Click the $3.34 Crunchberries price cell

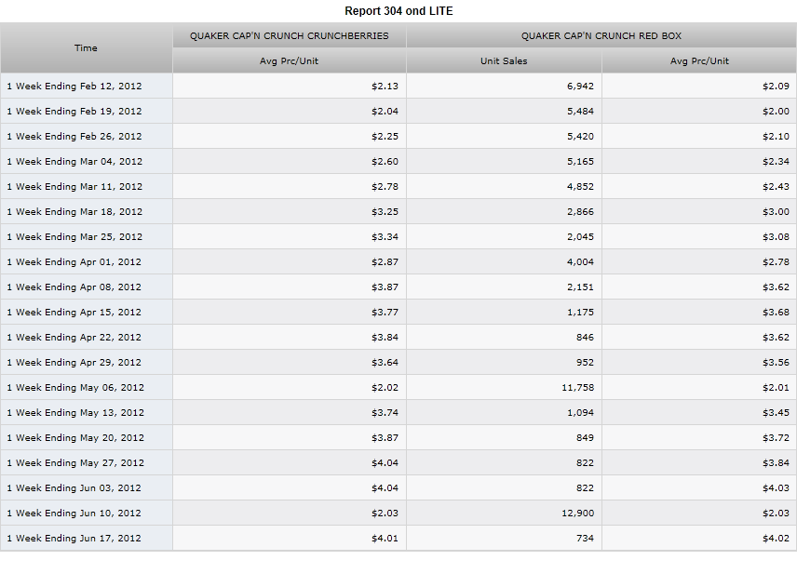[x=290, y=236]
